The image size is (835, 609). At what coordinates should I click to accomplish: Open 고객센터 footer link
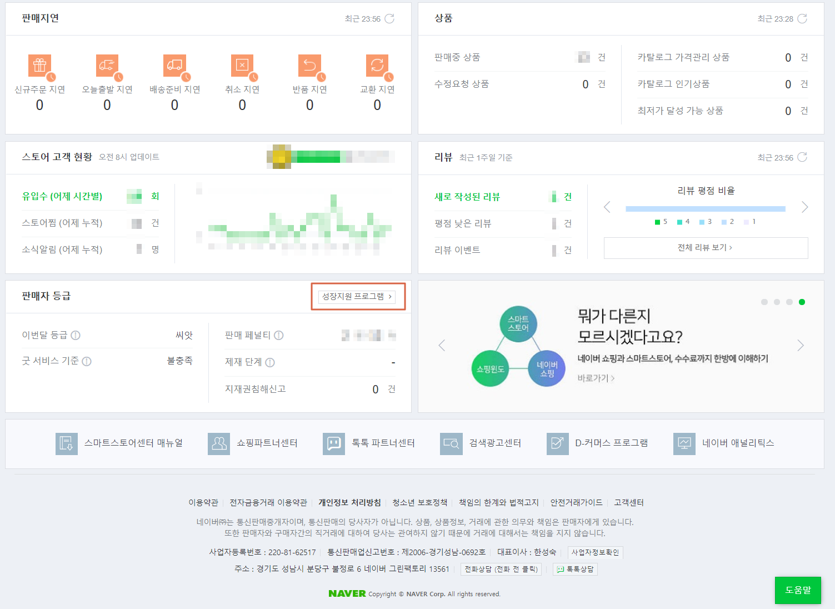(629, 502)
